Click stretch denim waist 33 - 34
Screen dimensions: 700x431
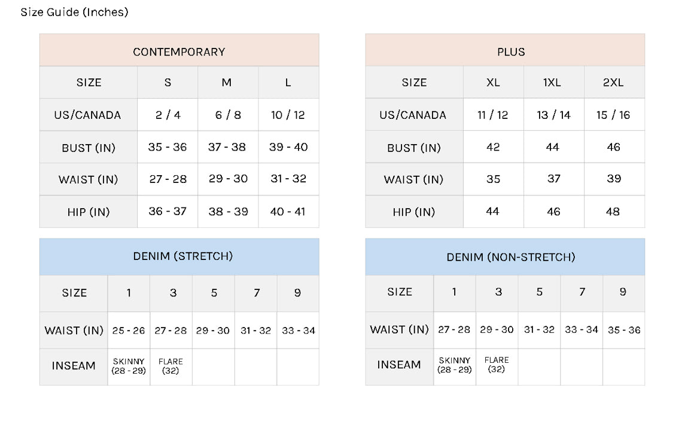(299, 331)
